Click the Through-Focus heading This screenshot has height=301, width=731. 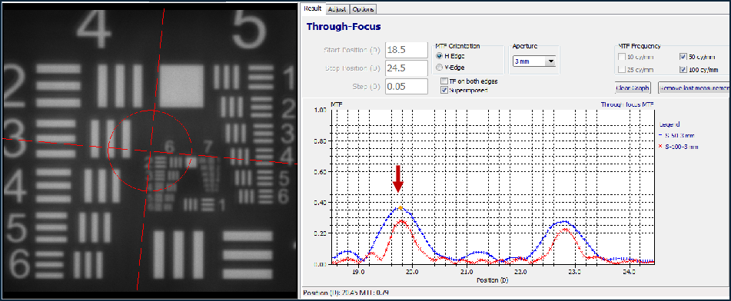tap(344, 27)
